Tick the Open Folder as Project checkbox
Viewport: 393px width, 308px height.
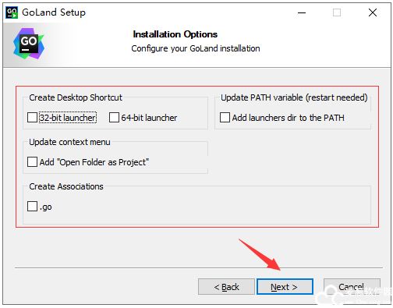point(32,162)
